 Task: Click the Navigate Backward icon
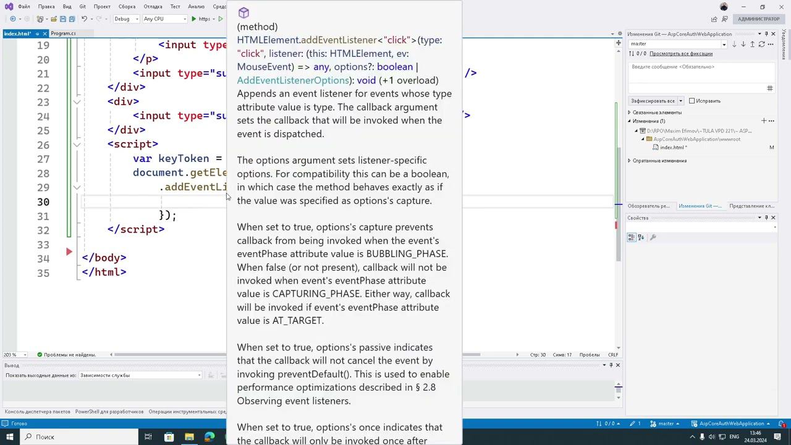pyautogui.click(x=12, y=19)
